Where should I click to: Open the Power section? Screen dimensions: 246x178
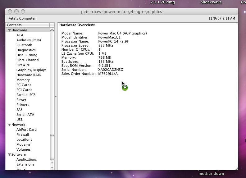pos(21,100)
